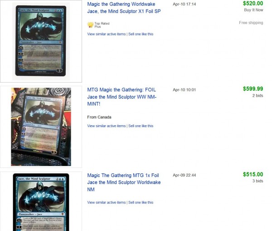
Task: Open thumbnail of the $515.00 Jace card
Action: tap(41, 202)
